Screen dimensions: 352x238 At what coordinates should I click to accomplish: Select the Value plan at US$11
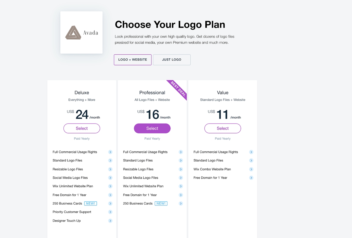(x=223, y=128)
